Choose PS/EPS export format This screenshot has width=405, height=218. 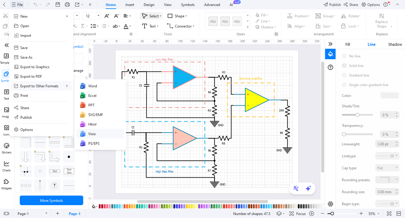pos(100,144)
